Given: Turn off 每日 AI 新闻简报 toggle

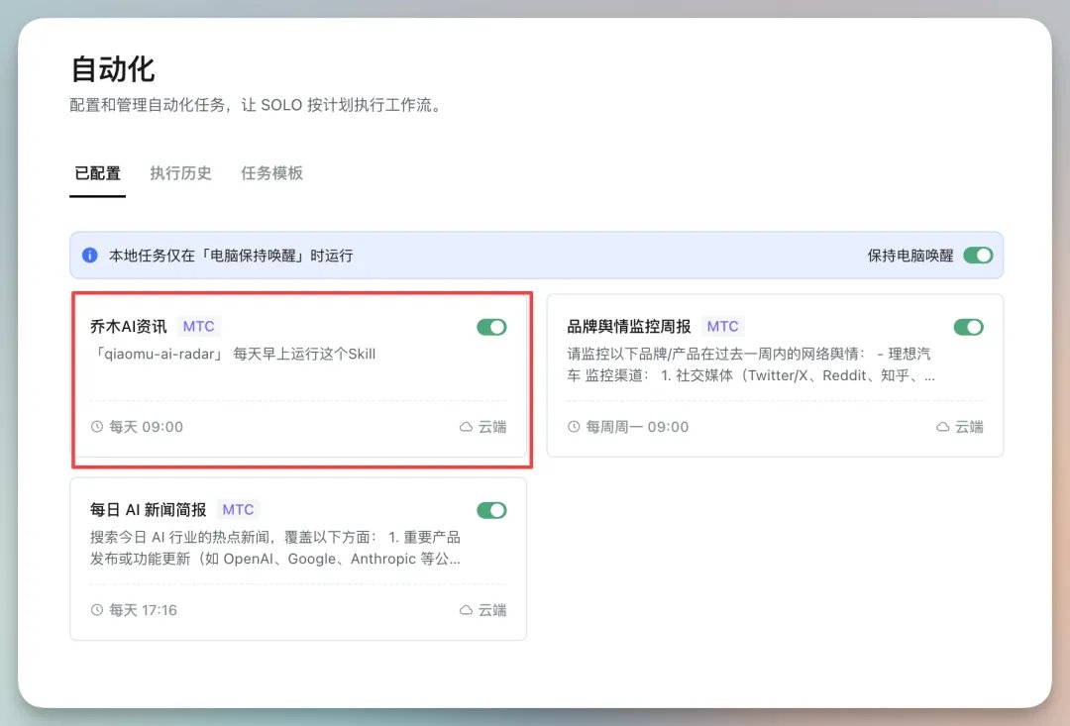Looking at the screenshot, I should 491,510.
